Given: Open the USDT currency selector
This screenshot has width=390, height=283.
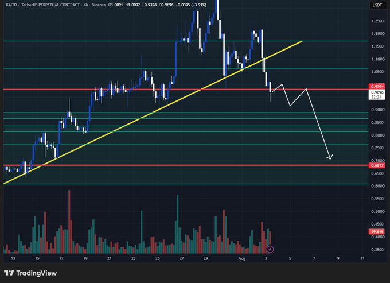Looking at the screenshot, I should click(377, 5).
